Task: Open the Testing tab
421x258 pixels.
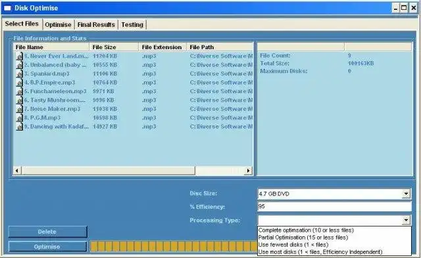Action: [132, 25]
